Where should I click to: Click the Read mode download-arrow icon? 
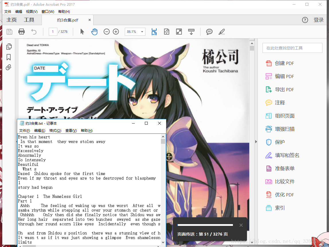191,32
